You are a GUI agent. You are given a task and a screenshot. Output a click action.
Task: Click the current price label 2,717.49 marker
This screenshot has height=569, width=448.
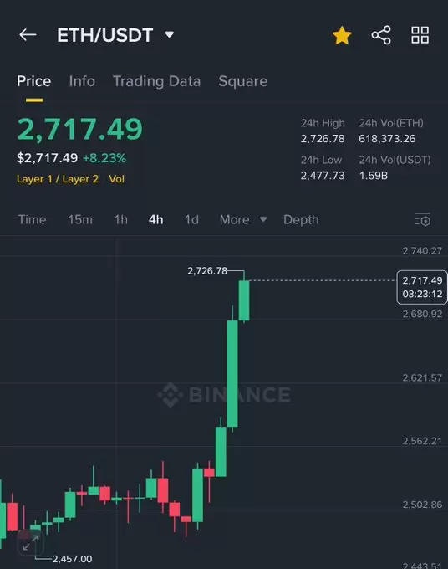[422, 287]
